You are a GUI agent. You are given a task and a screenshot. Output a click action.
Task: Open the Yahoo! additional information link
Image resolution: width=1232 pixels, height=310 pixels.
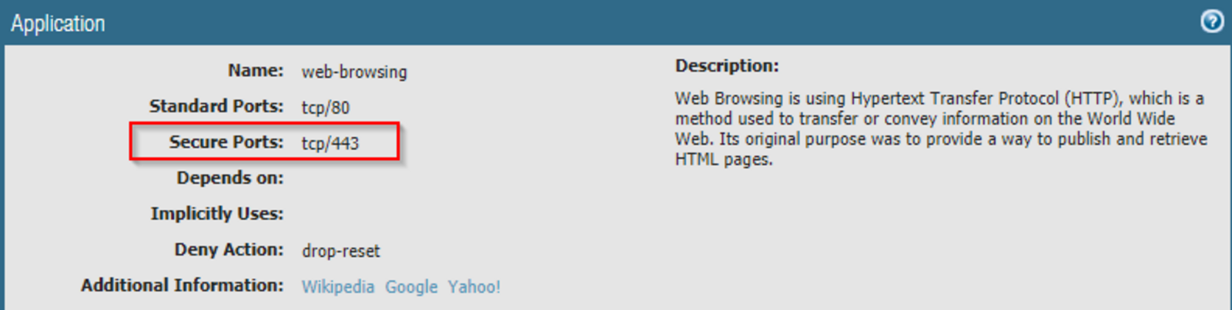pyautogui.click(x=474, y=287)
